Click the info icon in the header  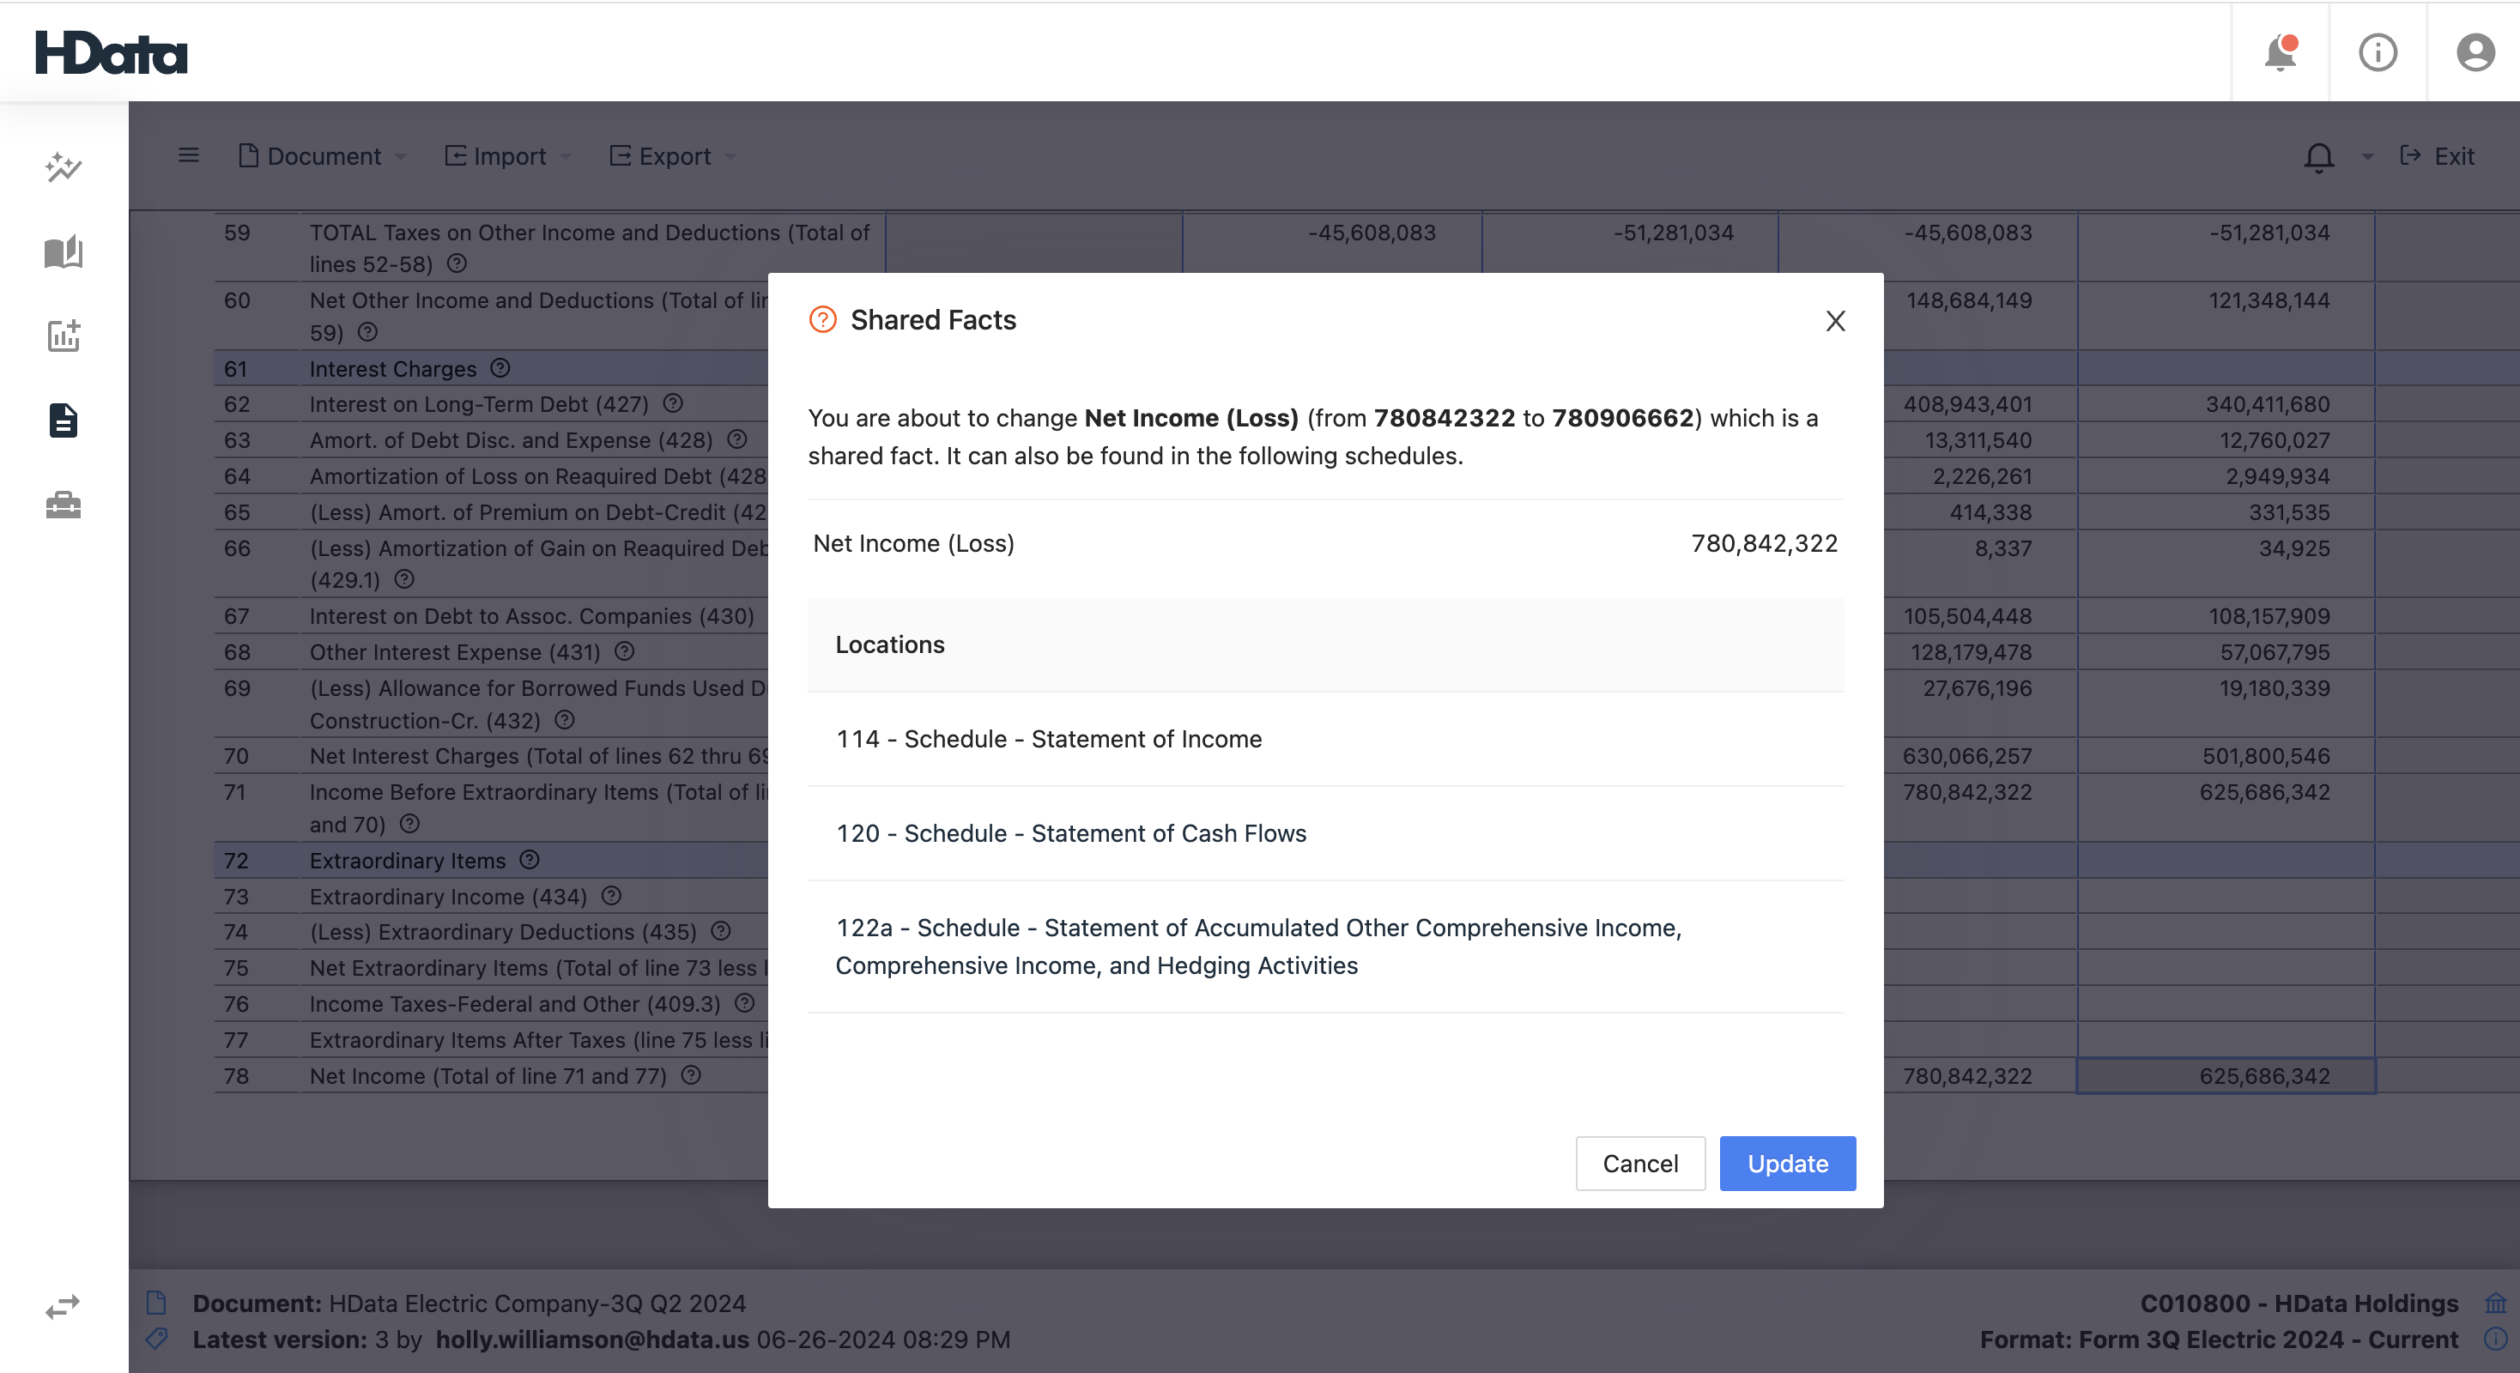coord(2378,53)
